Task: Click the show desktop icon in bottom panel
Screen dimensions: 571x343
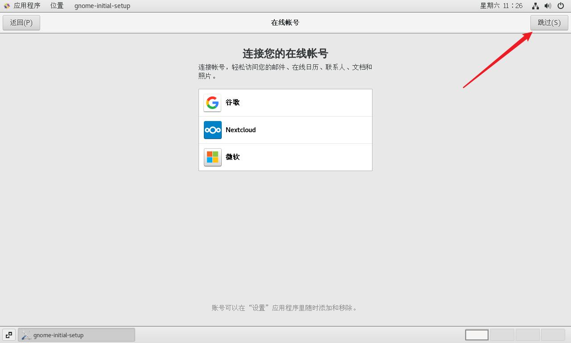Action: tap(8, 335)
